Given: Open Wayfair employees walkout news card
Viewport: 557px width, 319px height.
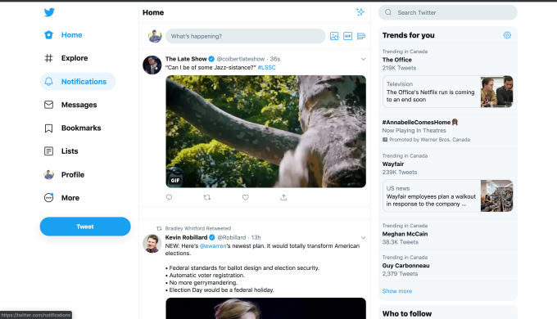Looking at the screenshot, I should pos(447,195).
